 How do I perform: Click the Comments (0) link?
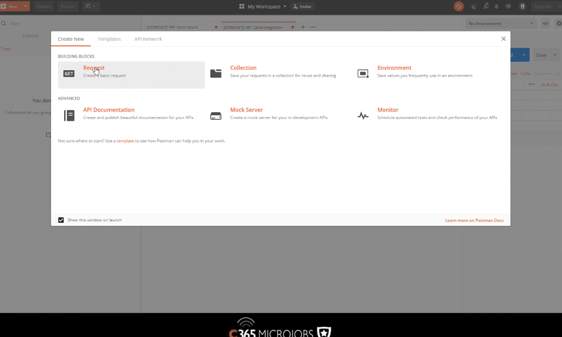point(547,73)
